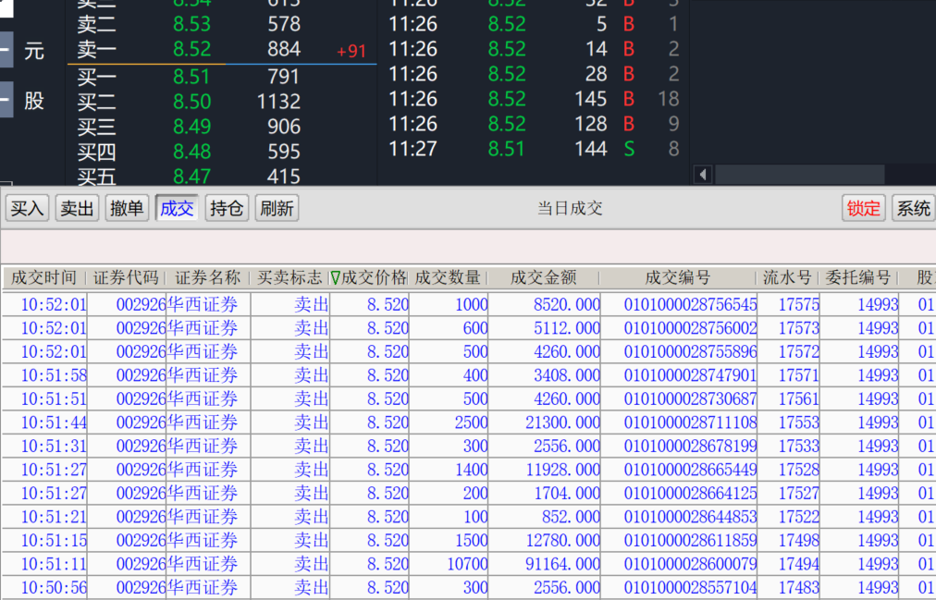
Task: Select 买二 bid price 8.50
Action: pyautogui.click(x=191, y=102)
